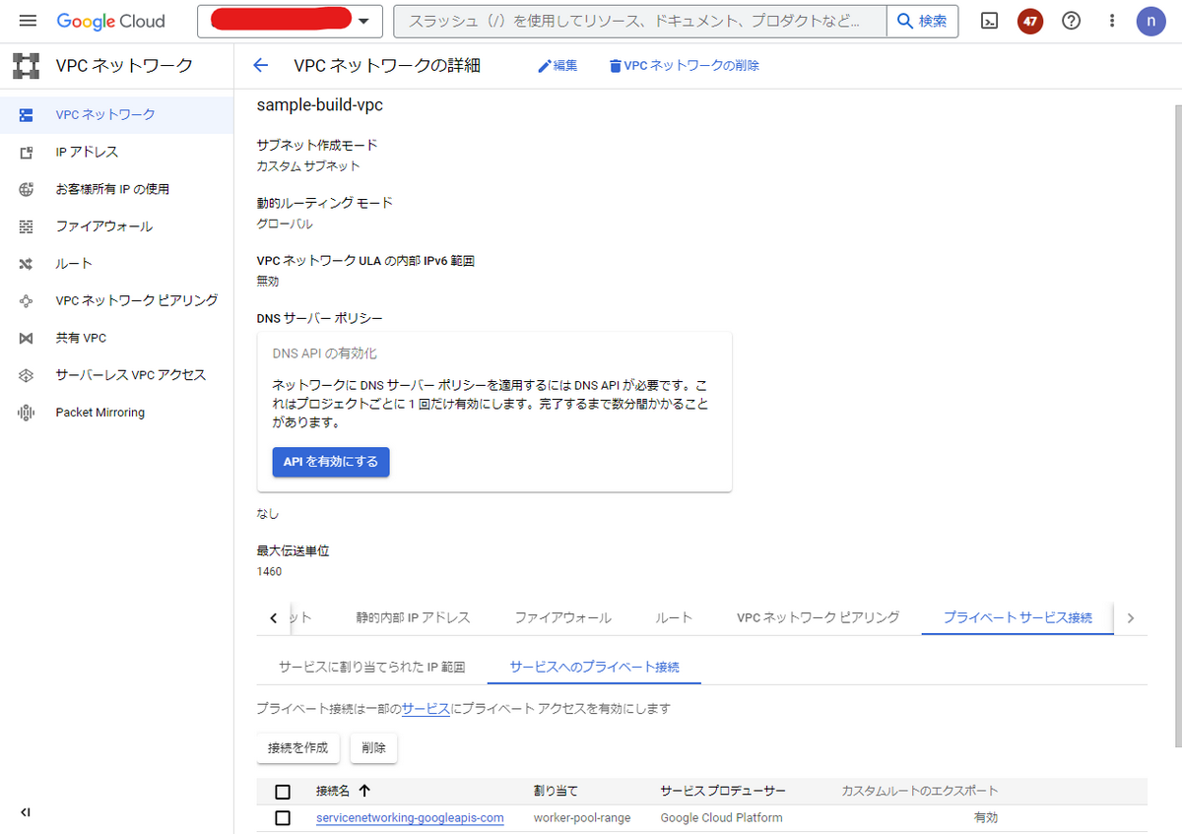Click 編集 pencil edit button
1182x834 pixels.
(558, 66)
